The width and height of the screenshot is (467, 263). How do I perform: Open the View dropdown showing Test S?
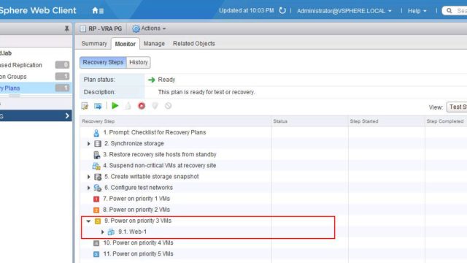[x=457, y=107]
